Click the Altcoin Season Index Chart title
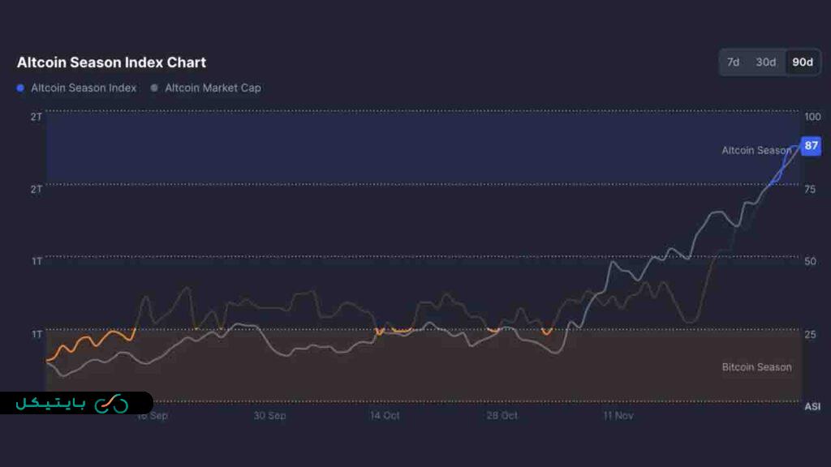The height and width of the screenshot is (467, 831). 111,62
